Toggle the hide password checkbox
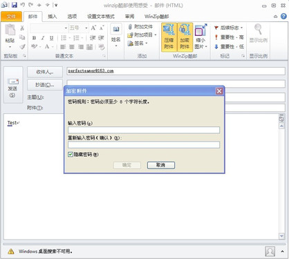This screenshot has height=259, width=289. tap(71, 154)
